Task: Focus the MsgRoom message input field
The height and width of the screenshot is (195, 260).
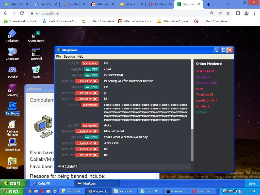Action: [134, 167]
